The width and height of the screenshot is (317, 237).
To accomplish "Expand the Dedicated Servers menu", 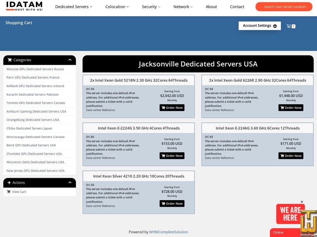I will 74,7.
